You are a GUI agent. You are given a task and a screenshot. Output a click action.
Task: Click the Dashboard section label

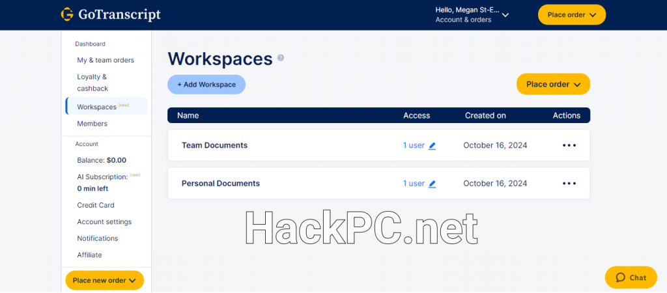(90, 44)
